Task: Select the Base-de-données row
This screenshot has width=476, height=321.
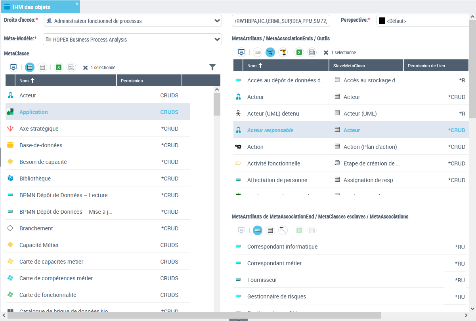Action: click(x=41, y=145)
